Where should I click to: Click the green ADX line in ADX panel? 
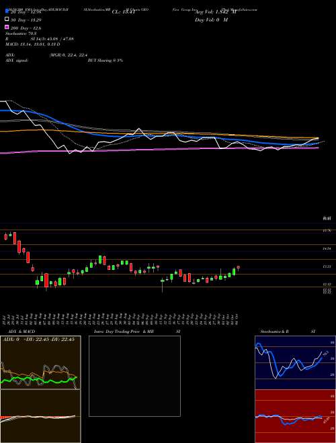point(37,380)
